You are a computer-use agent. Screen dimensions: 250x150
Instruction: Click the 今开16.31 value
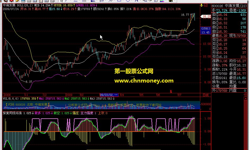coord(238,69)
